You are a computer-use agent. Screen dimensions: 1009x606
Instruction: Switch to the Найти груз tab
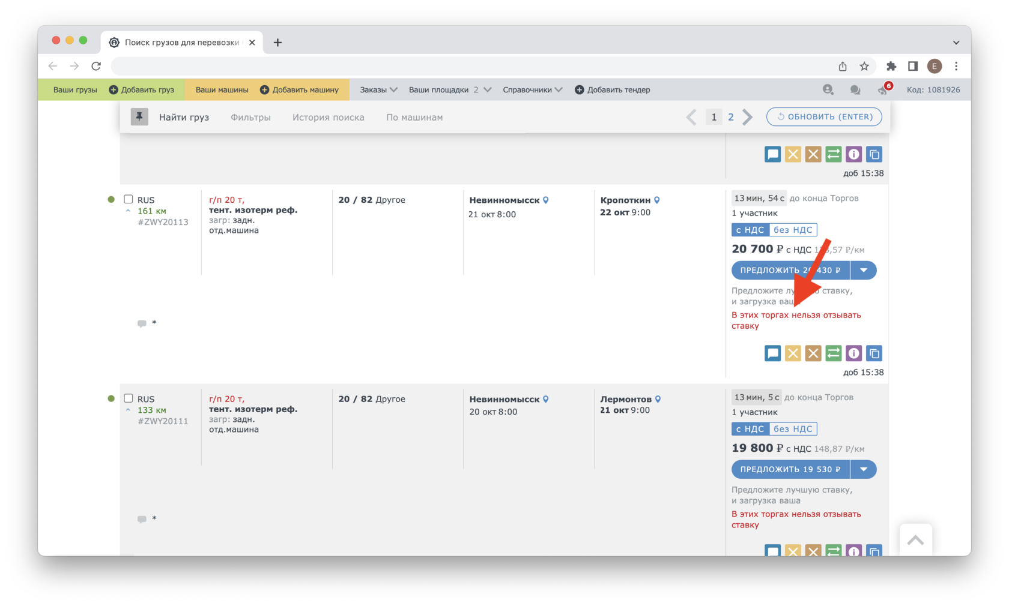click(184, 117)
